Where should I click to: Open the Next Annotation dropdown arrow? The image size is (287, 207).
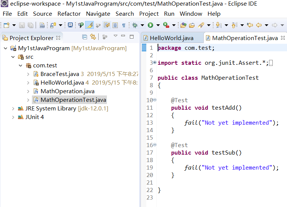tap(226, 25)
